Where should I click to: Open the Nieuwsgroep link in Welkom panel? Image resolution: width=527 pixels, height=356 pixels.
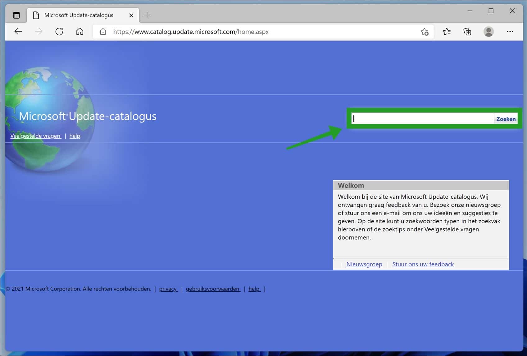tap(364, 264)
